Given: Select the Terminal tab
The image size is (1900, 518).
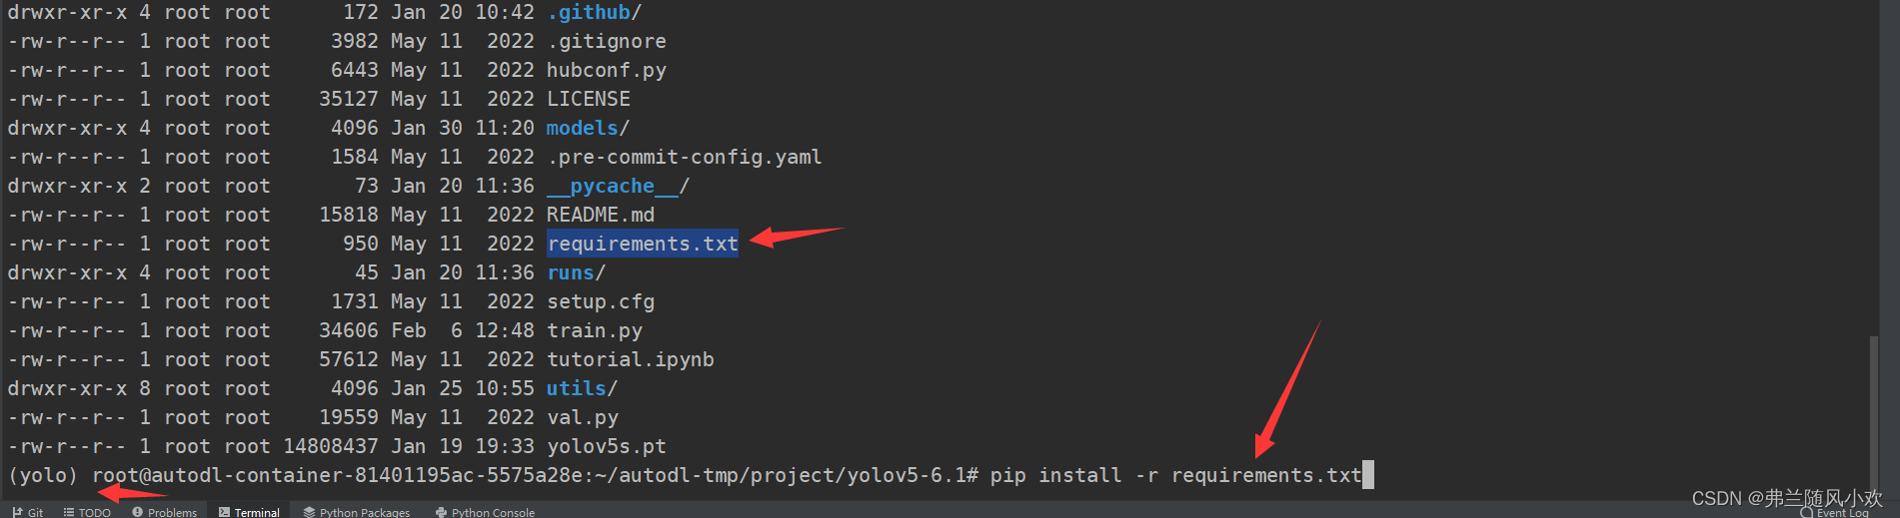Looking at the screenshot, I should tap(249, 512).
